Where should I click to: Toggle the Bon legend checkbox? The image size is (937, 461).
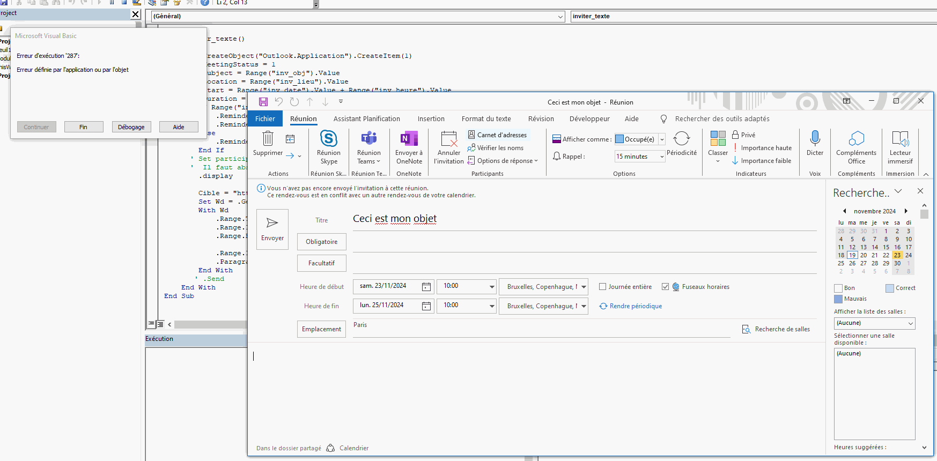[x=838, y=288]
